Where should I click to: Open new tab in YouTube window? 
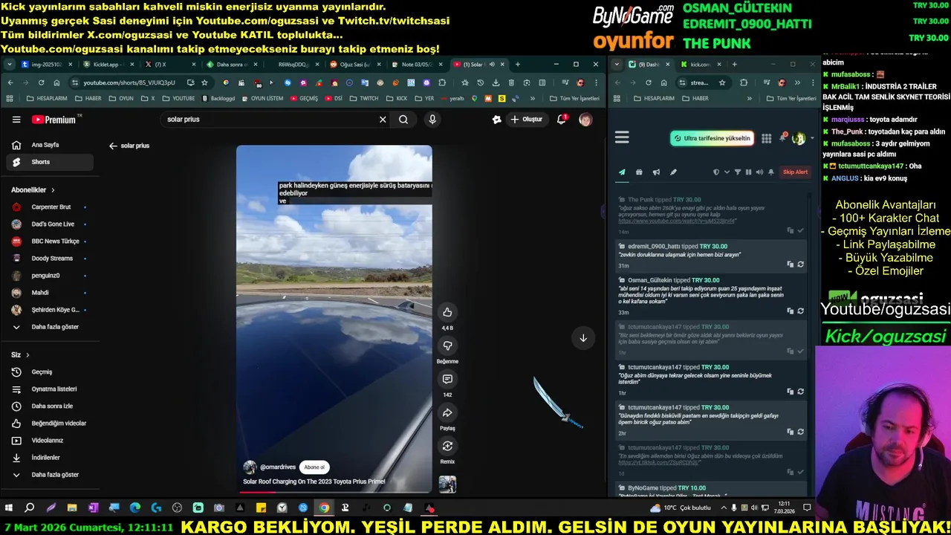click(517, 65)
